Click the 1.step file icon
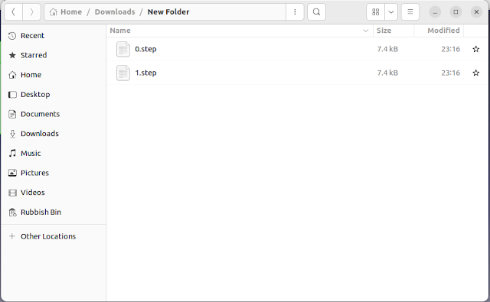The image size is (490, 302). [x=122, y=73]
